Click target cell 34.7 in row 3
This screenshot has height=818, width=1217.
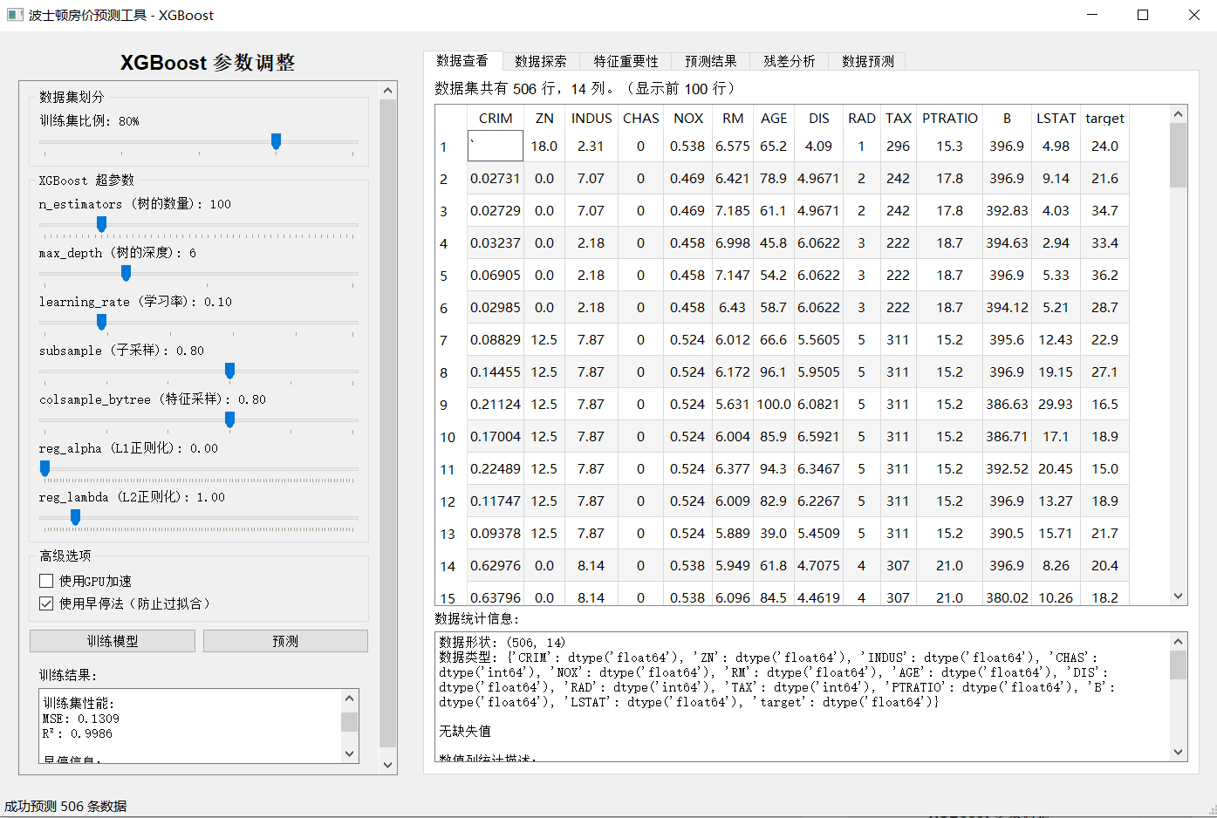click(1104, 210)
